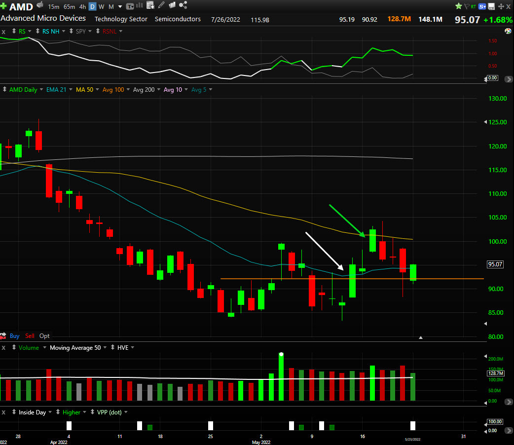This screenshot has width=514, height=445.
Task: Switch to the M monthly timeframe
Action: pyautogui.click(x=111, y=6)
